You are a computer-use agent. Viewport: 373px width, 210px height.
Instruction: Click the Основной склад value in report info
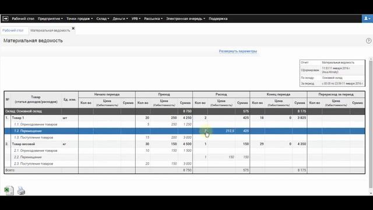click(x=332, y=78)
